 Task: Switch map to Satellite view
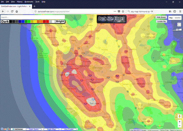(178, 18)
